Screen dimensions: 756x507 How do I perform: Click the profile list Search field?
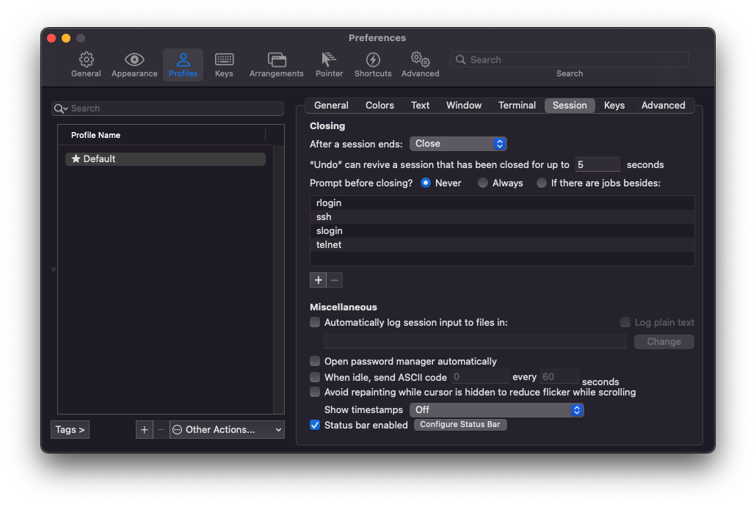167,109
